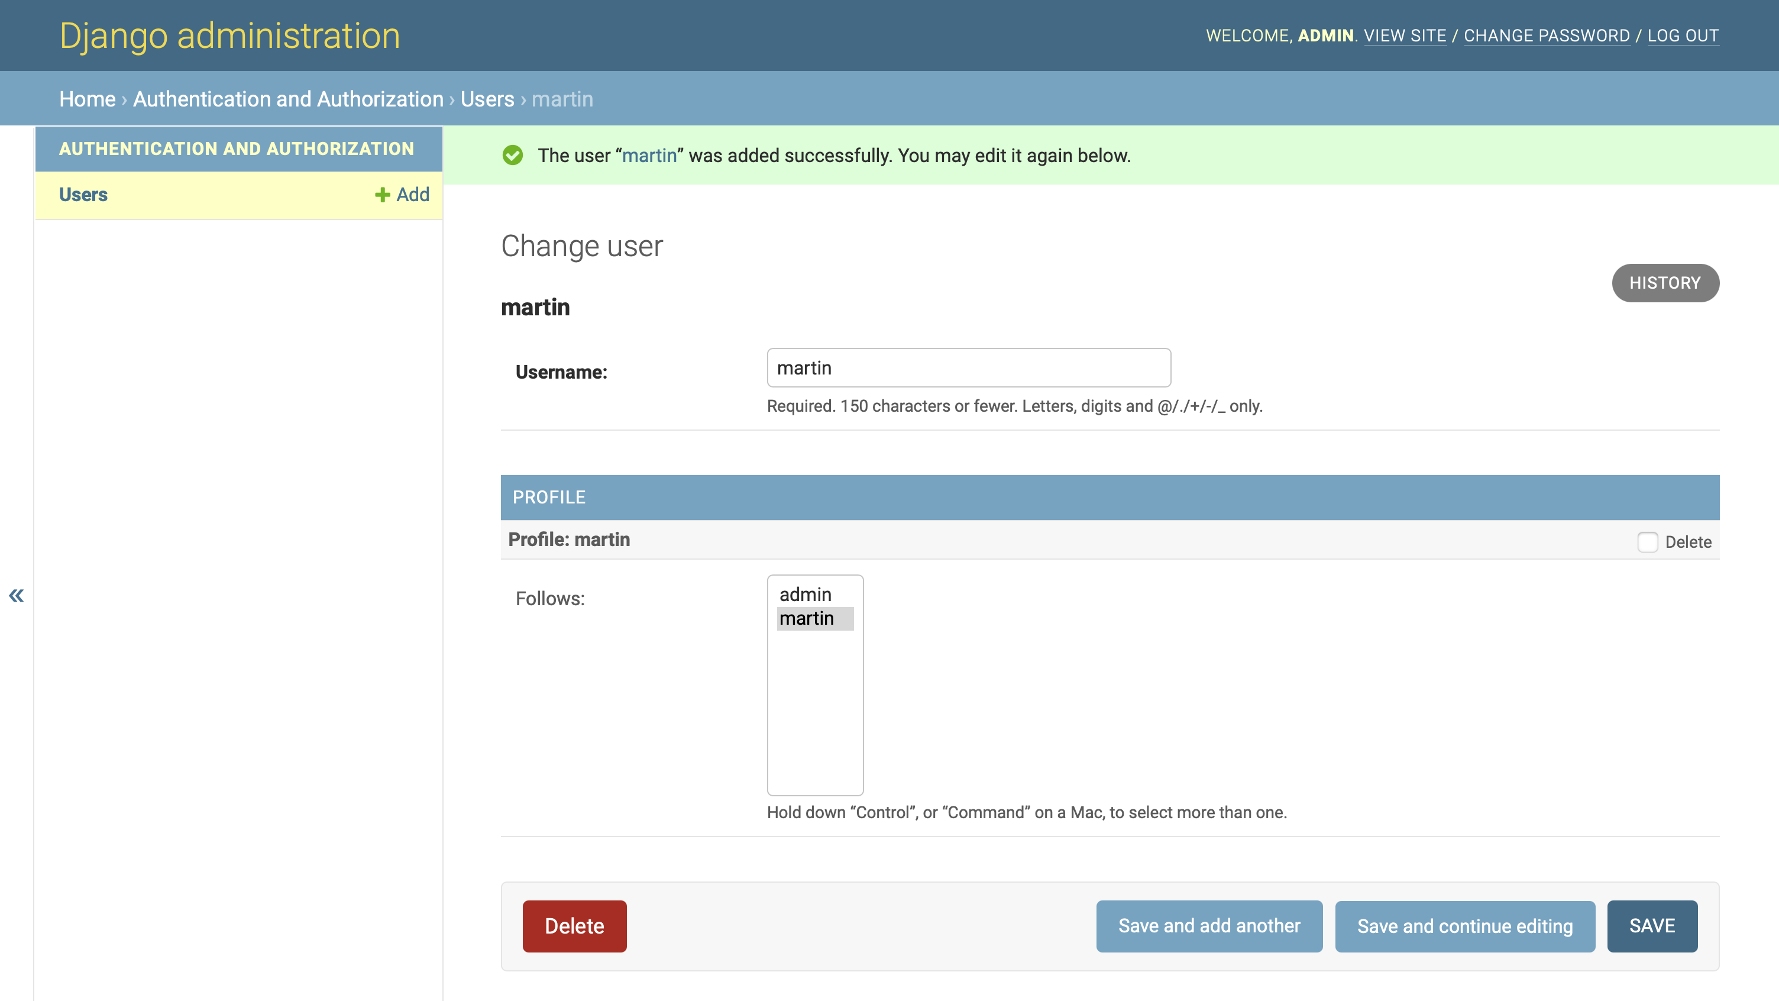Navigate to Home breadcrumb
The height and width of the screenshot is (1001, 1779).
tap(88, 99)
